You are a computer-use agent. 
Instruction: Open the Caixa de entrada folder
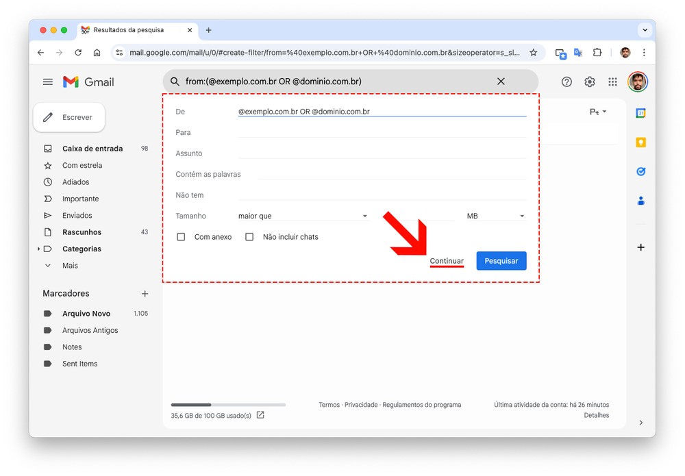(x=92, y=149)
